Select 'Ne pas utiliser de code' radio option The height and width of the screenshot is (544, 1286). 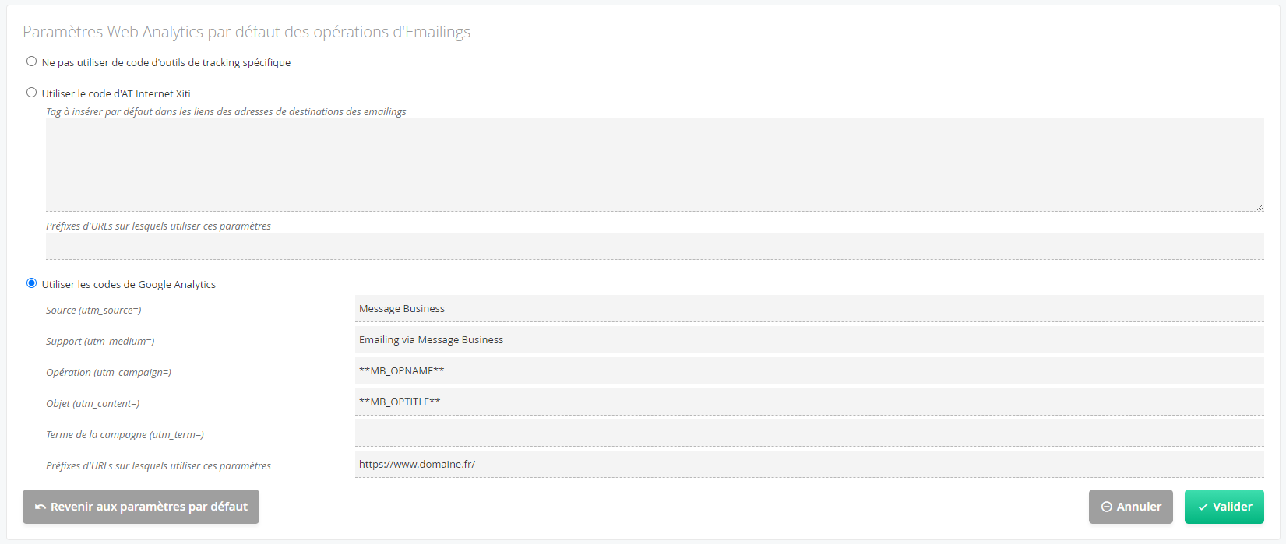32,61
